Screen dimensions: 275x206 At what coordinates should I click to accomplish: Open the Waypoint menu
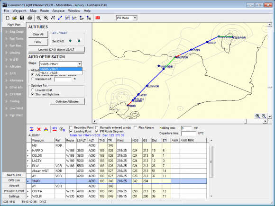point(19,11)
